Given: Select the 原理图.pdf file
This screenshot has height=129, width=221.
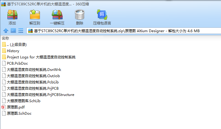Looking at the screenshot, I should click(x=13, y=107).
